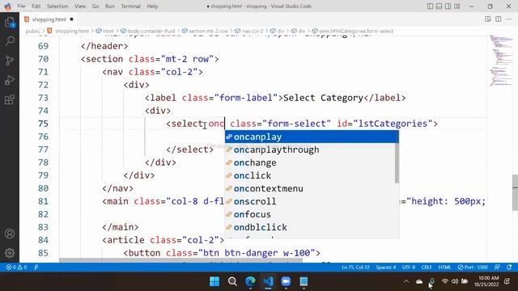The height and width of the screenshot is (291, 518).
Task: Open Customize Layout icon in title bar
Action: (456, 6)
